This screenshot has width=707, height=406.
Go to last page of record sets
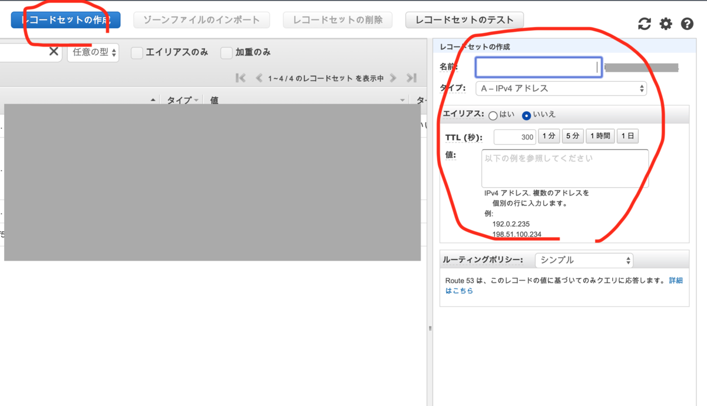tap(412, 78)
